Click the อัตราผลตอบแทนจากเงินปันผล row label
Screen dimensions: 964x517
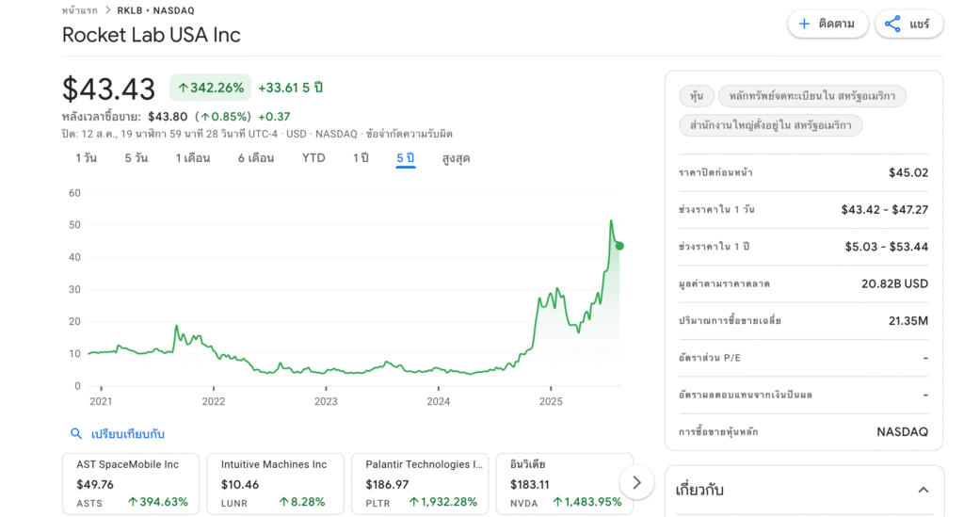[x=746, y=395]
